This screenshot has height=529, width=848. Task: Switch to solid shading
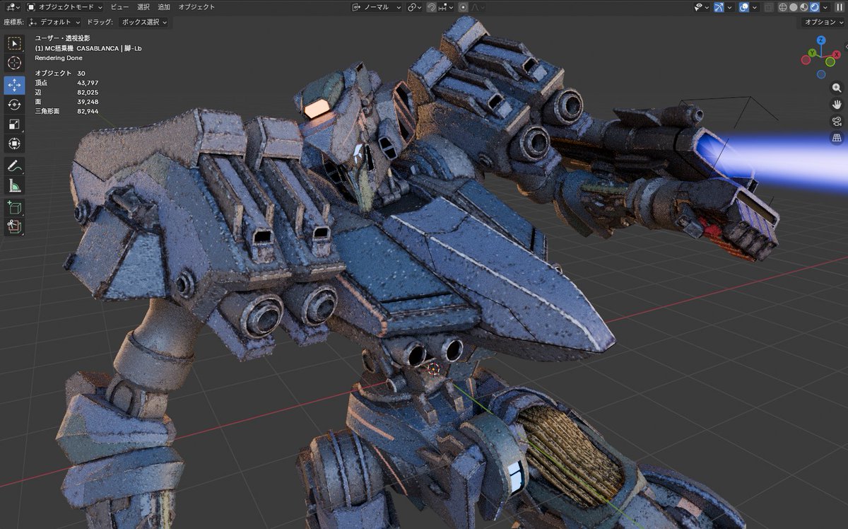click(794, 6)
